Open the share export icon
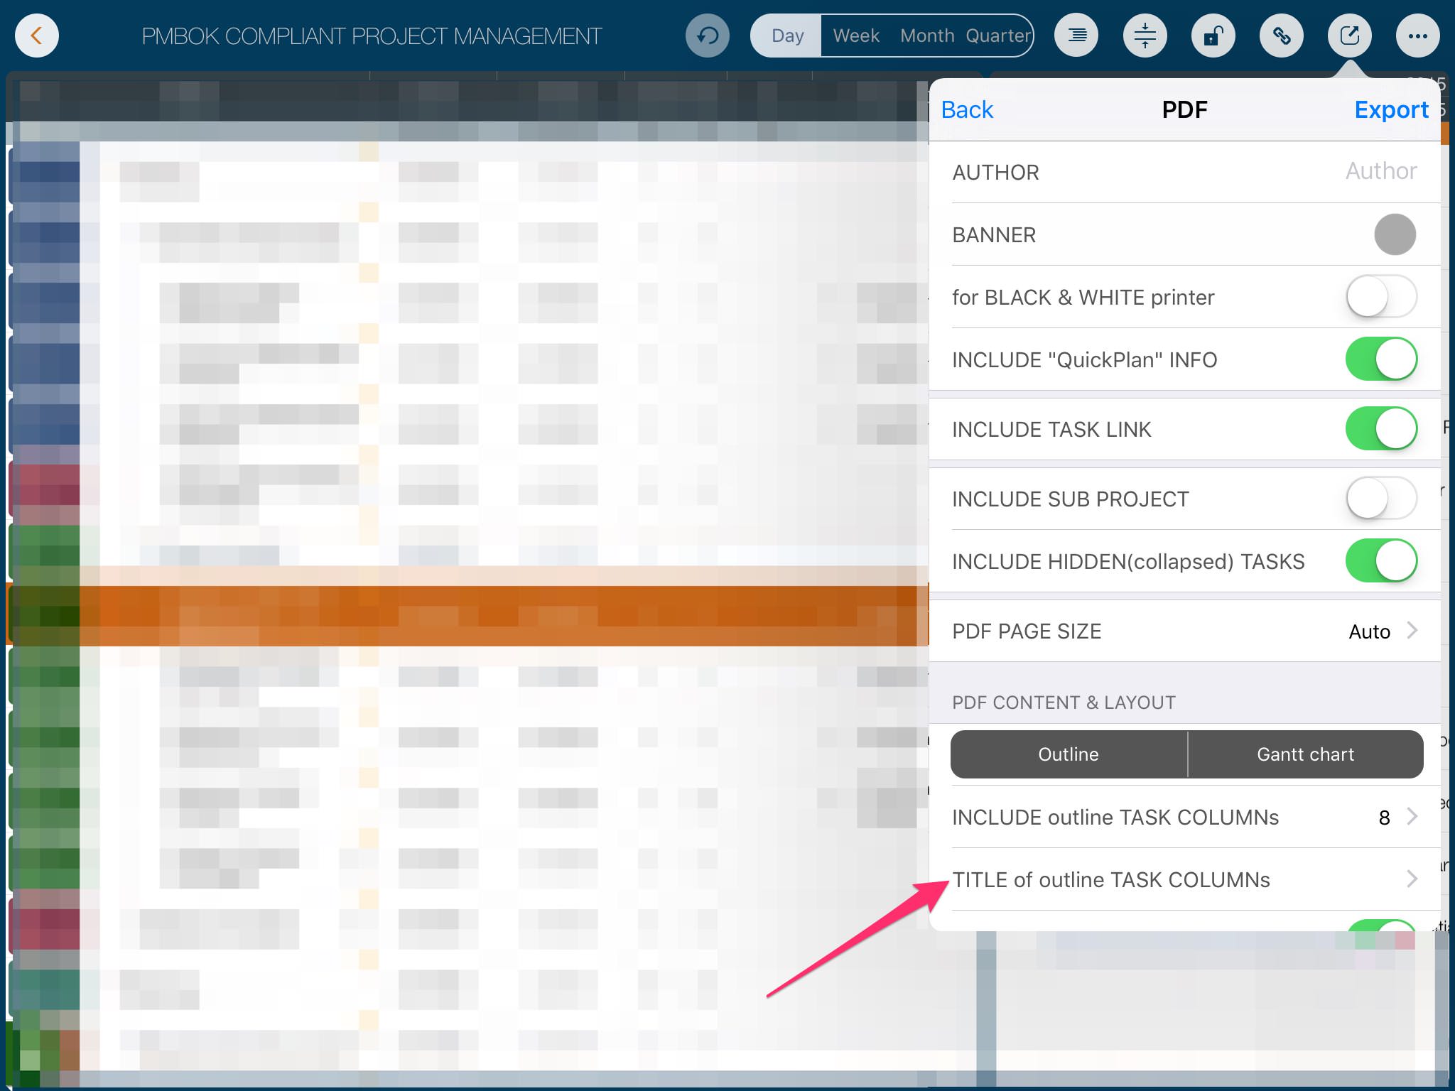 pos(1349,36)
